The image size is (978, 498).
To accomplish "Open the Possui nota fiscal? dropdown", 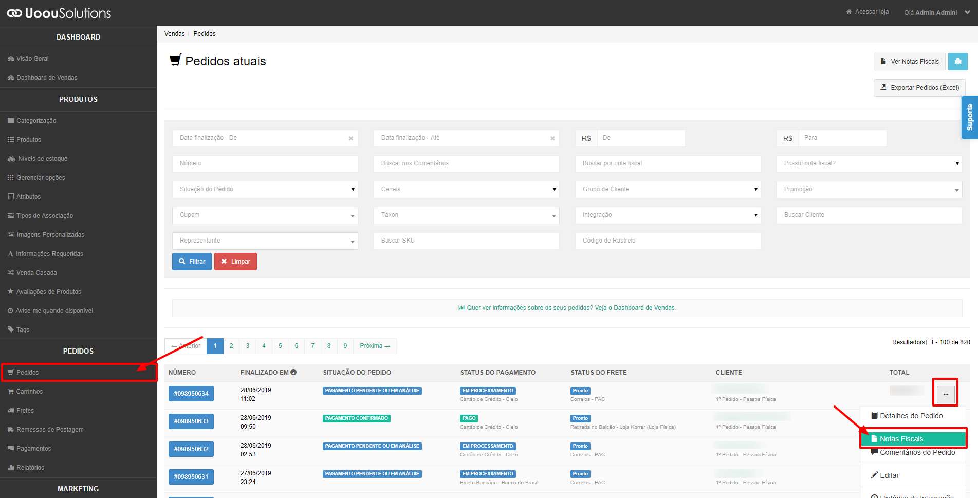I will click(x=870, y=164).
